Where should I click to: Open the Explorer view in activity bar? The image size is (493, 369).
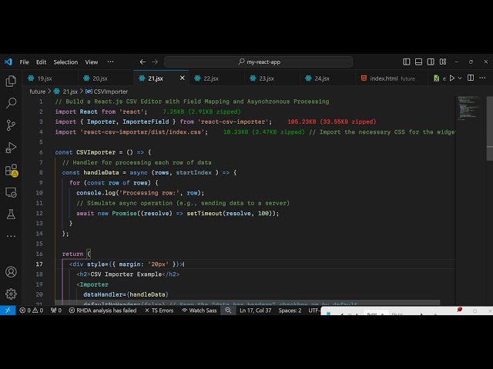tap(11, 81)
